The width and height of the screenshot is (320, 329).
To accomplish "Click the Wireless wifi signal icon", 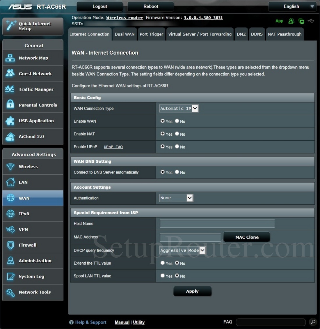I will pos(10,167).
